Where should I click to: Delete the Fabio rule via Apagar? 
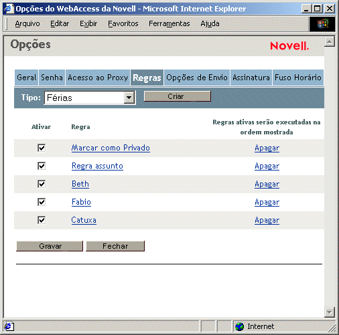click(x=267, y=203)
